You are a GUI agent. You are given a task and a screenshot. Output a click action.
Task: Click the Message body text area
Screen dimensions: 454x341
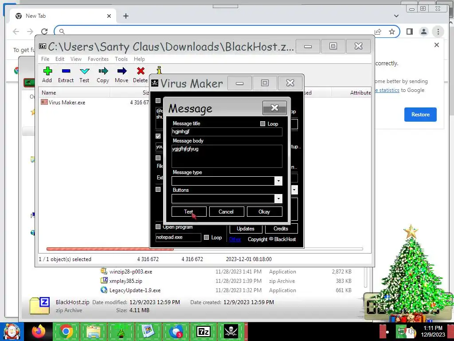coord(227,156)
